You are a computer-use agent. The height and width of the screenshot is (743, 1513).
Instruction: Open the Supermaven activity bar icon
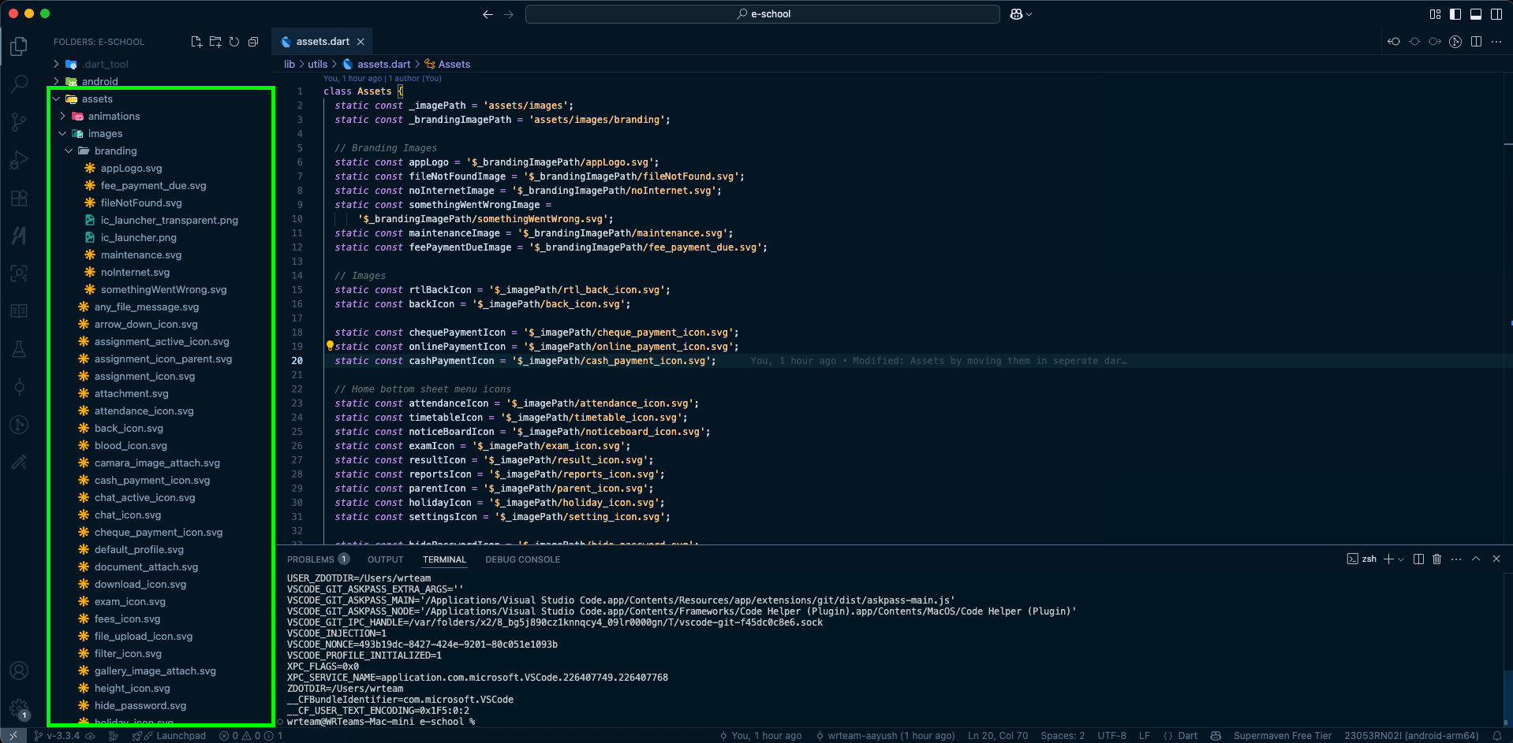(19, 235)
